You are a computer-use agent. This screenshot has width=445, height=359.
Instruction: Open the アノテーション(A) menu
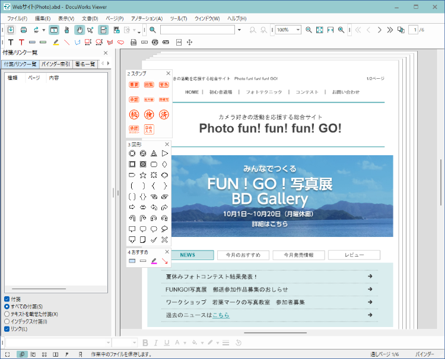147,18
